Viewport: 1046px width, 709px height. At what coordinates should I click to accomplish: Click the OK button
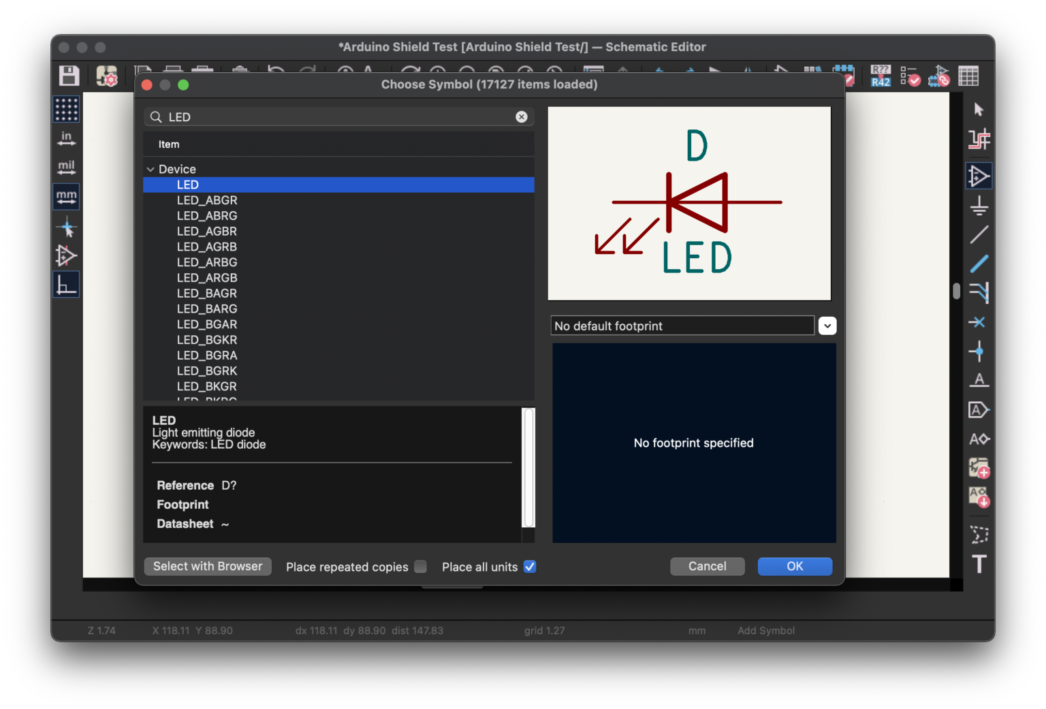(794, 567)
